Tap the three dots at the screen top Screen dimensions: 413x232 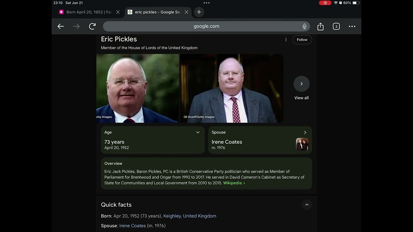tap(206, 3)
